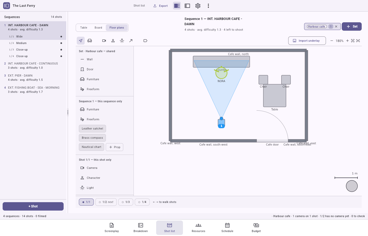
Task: Toggle the split panel view icon
Action: click(x=177, y=6)
